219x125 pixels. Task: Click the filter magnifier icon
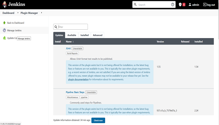[x=56, y=27]
